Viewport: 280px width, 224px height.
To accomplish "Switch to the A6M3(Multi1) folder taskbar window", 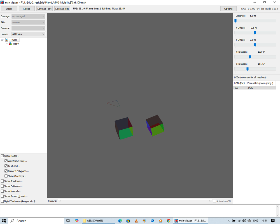I will click(99, 221).
